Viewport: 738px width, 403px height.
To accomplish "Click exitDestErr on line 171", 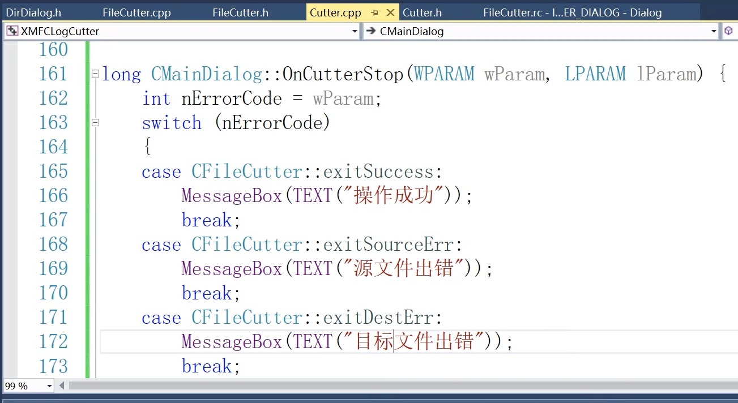I will 378,318.
